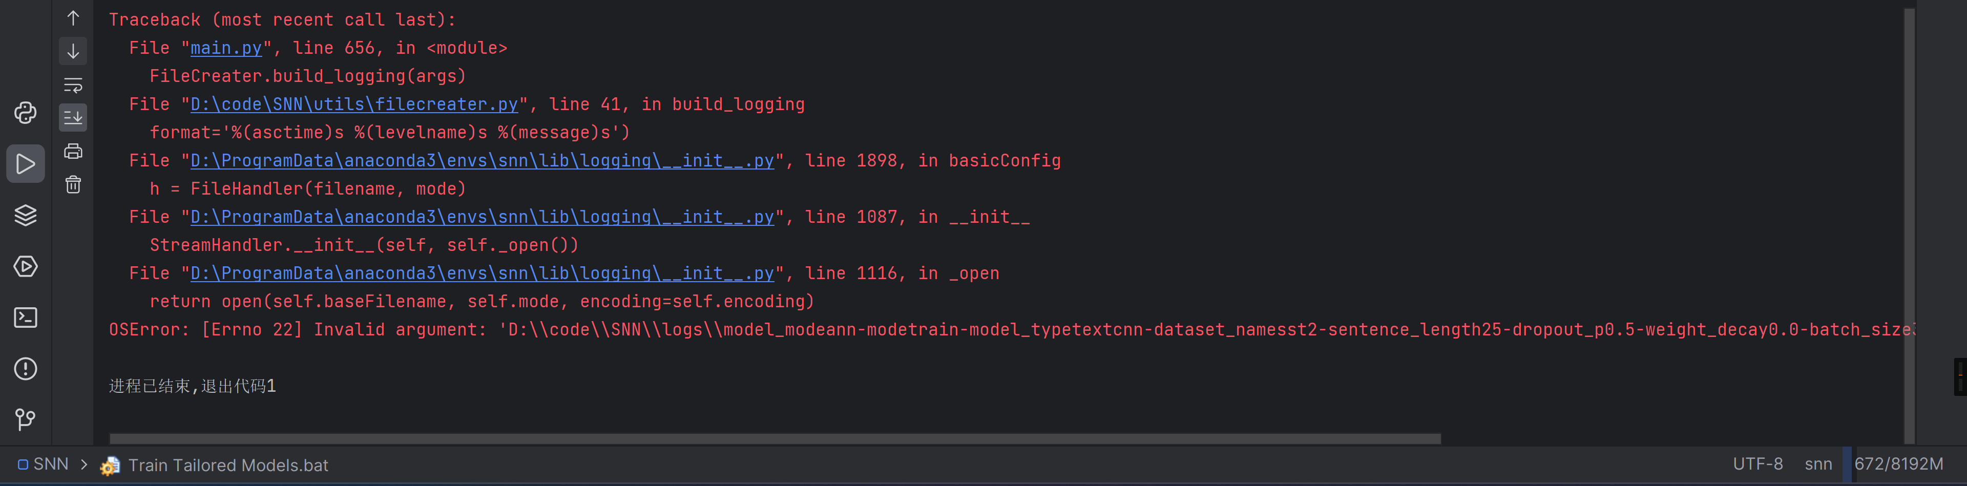
Task: Open the main.py traceback link
Action: click(x=225, y=48)
